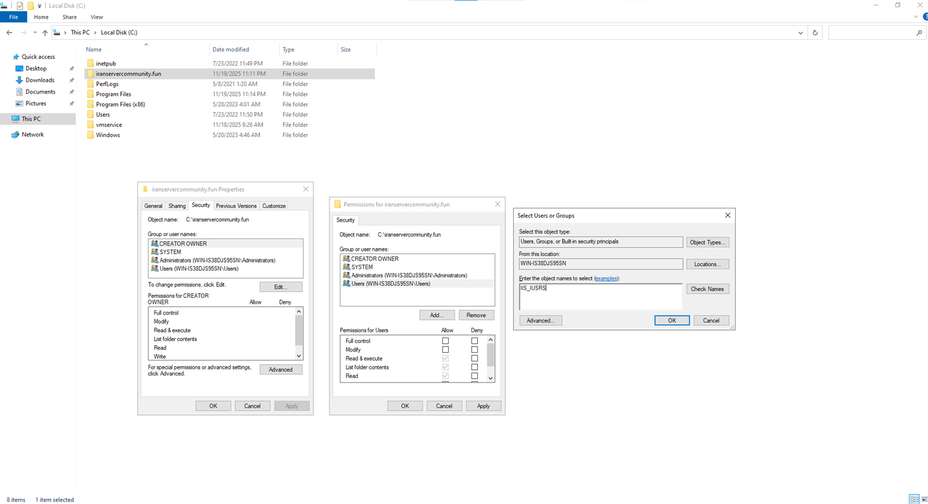The height and width of the screenshot is (504, 928).
Task: Click the Windows folder icon in file list
Action: pos(90,135)
